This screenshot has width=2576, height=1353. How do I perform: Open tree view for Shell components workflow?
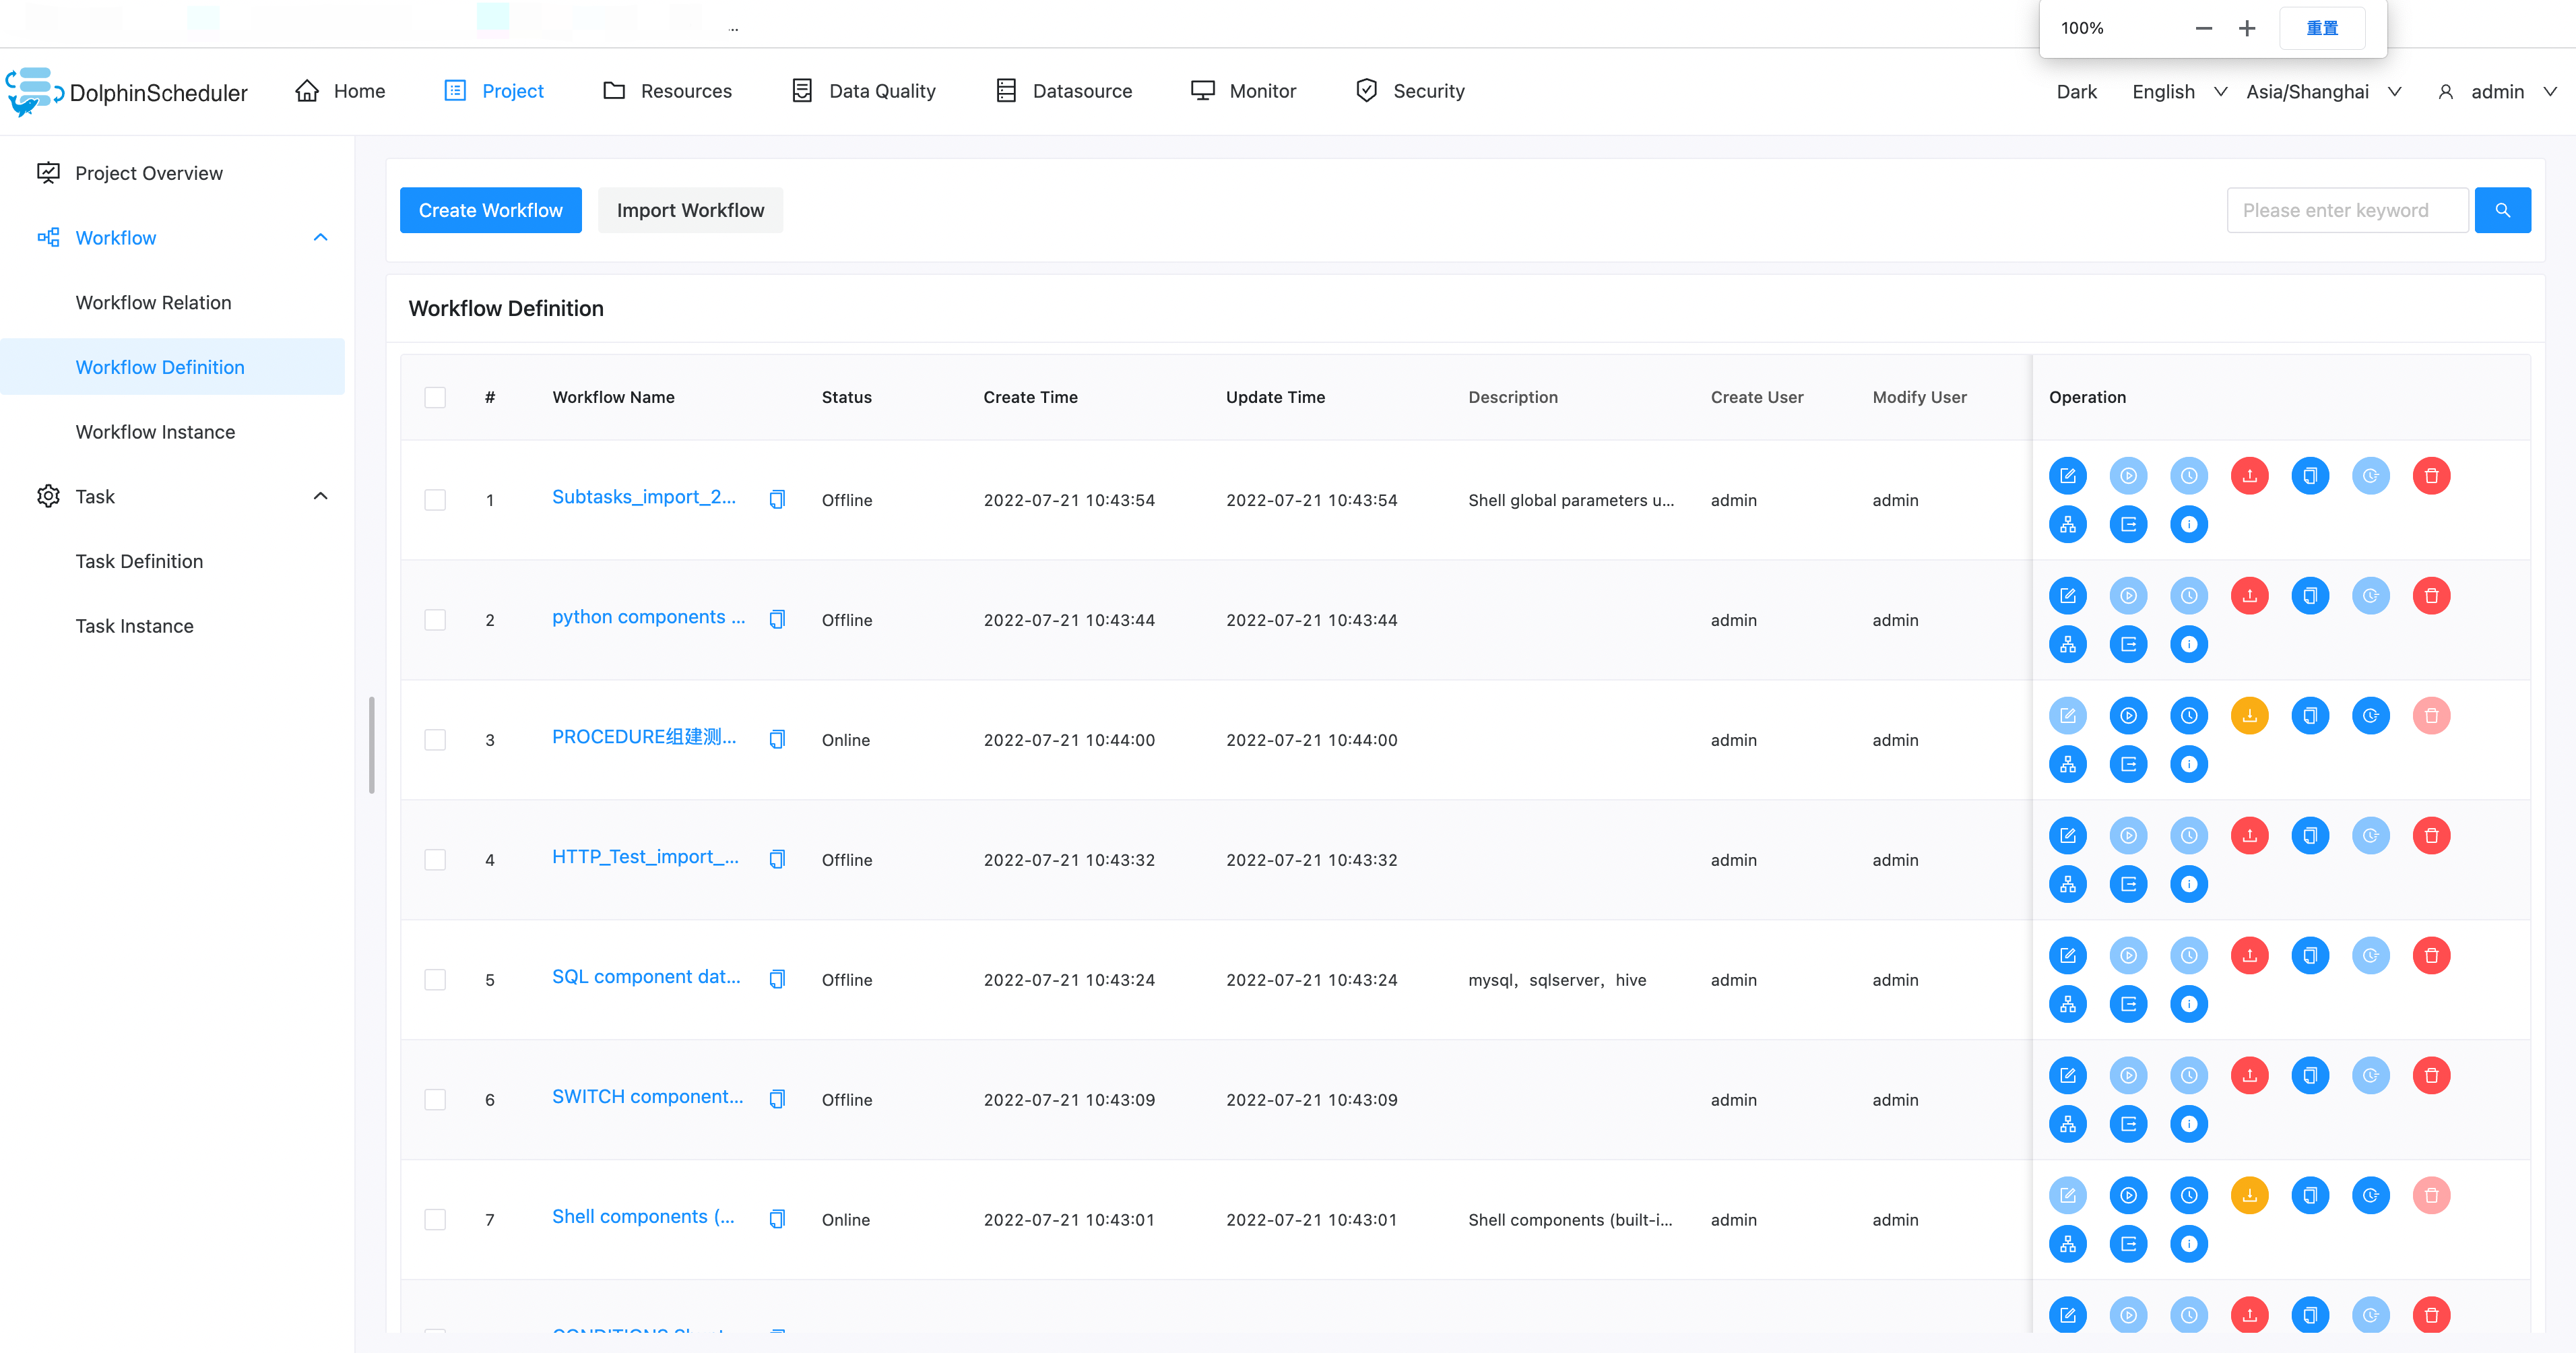point(2068,1244)
